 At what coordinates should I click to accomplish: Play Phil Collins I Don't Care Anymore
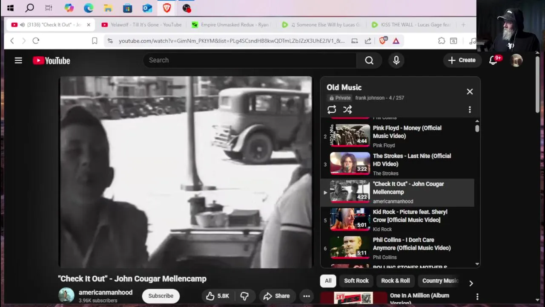[397, 248]
